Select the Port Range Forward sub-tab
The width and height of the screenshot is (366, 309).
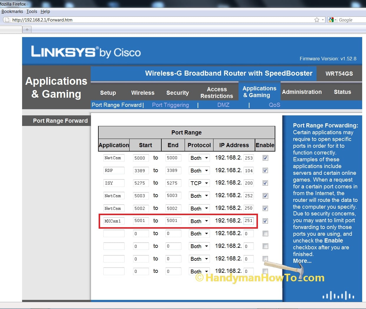(x=117, y=105)
